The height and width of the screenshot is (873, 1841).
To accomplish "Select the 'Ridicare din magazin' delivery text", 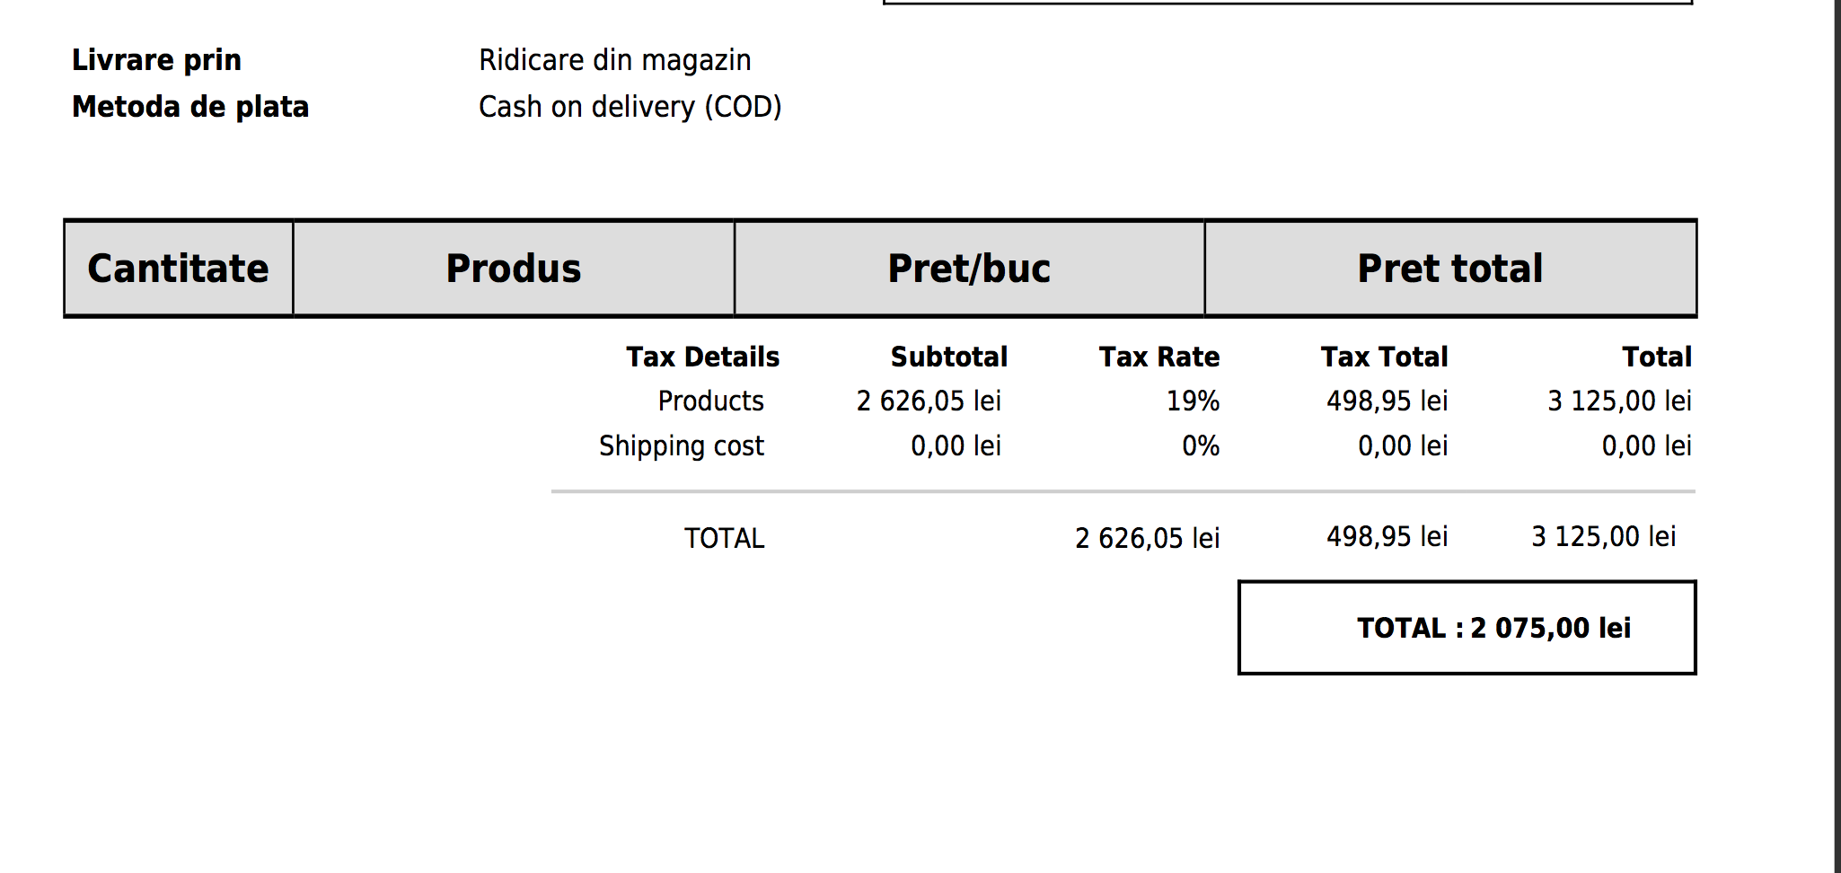I will pyautogui.click(x=615, y=60).
